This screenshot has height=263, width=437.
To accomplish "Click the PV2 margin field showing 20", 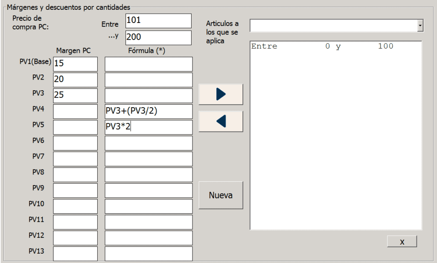I will coord(75,80).
